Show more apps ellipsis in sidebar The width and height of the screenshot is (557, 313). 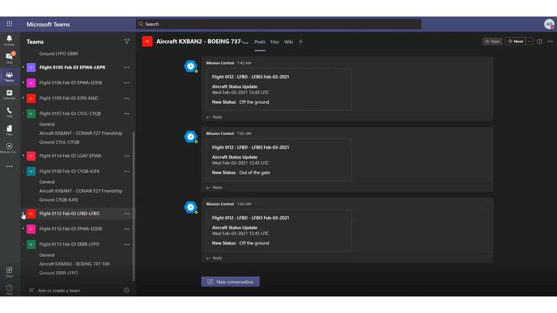coord(9,166)
